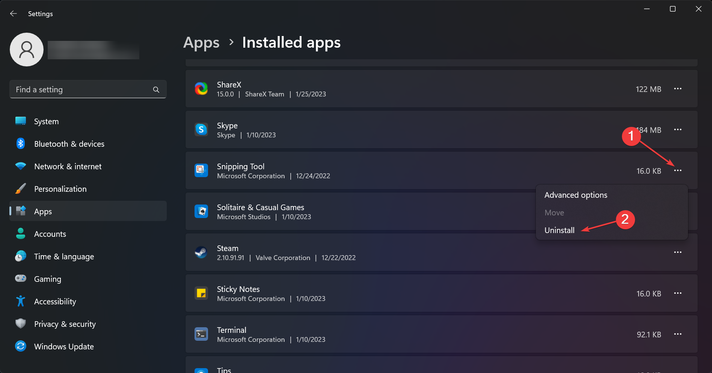Click the user profile avatar

coord(27,49)
